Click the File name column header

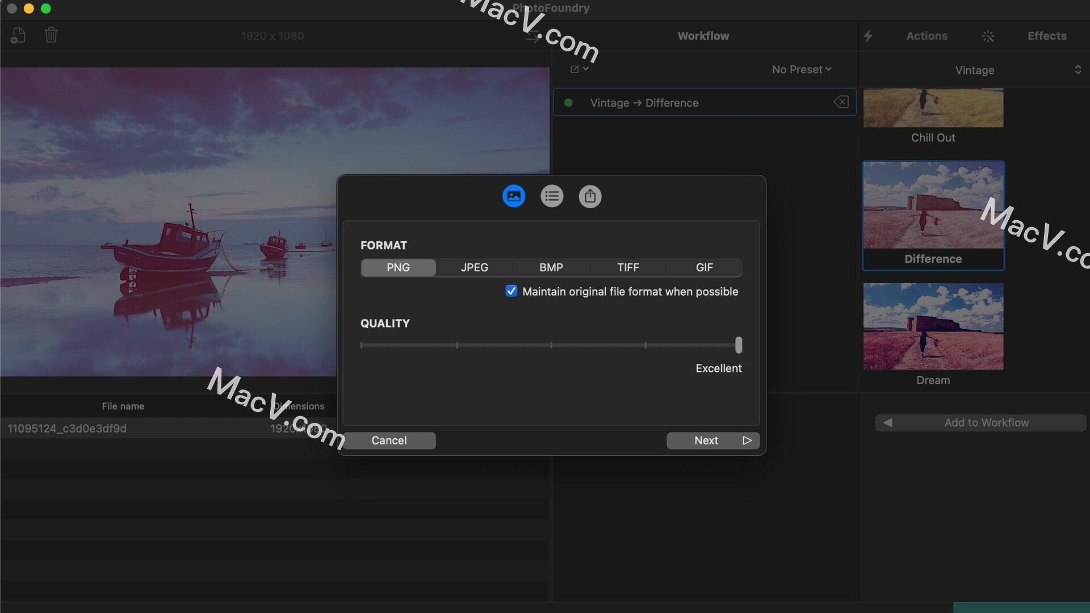[x=123, y=406]
